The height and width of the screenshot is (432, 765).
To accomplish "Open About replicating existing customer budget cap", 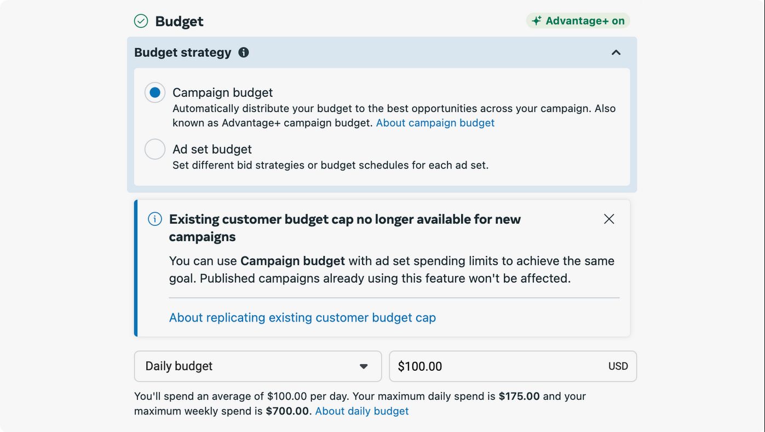I will pyautogui.click(x=302, y=318).
